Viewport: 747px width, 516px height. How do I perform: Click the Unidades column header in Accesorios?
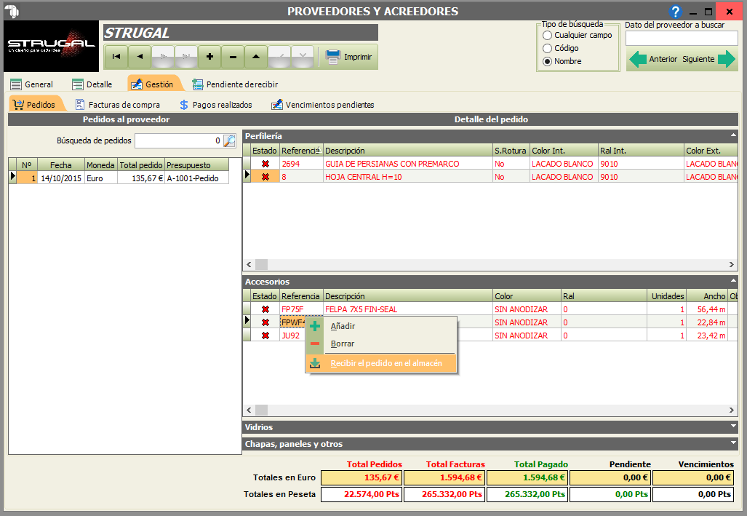tap(668, 296)
